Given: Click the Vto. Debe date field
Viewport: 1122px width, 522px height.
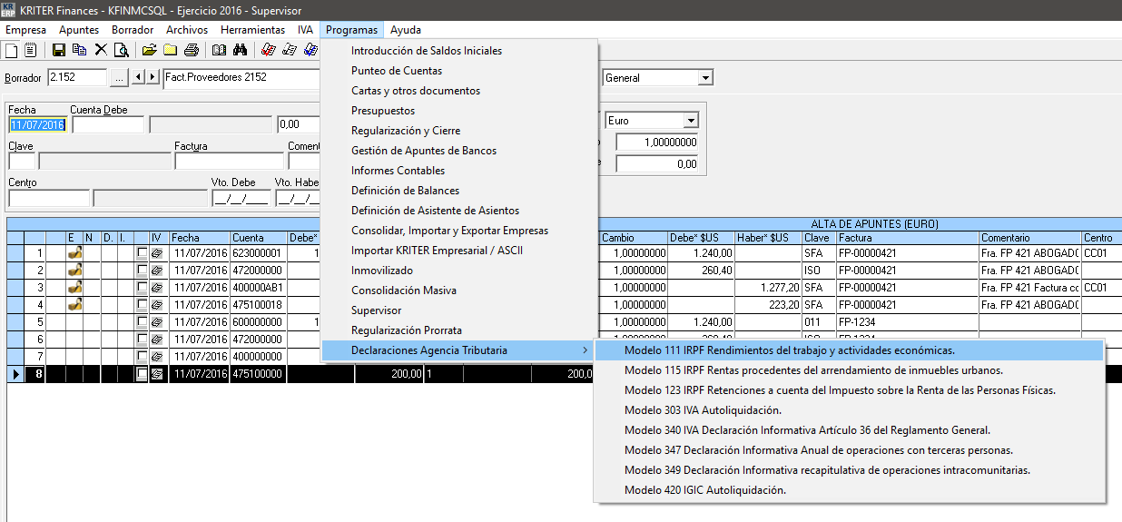Looking at the screenshot, I should (x=241, y=198).
